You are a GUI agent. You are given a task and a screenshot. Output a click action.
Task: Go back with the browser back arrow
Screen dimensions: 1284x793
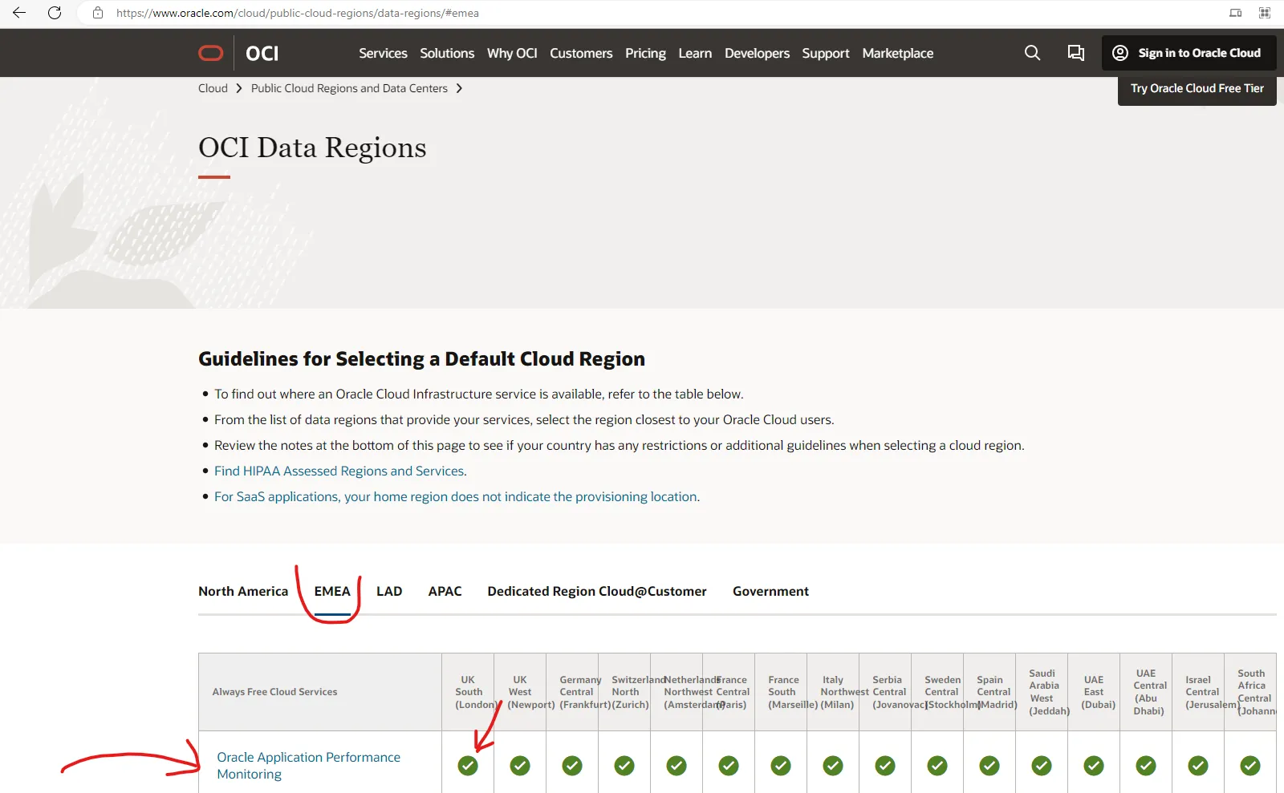pos(19,13)
